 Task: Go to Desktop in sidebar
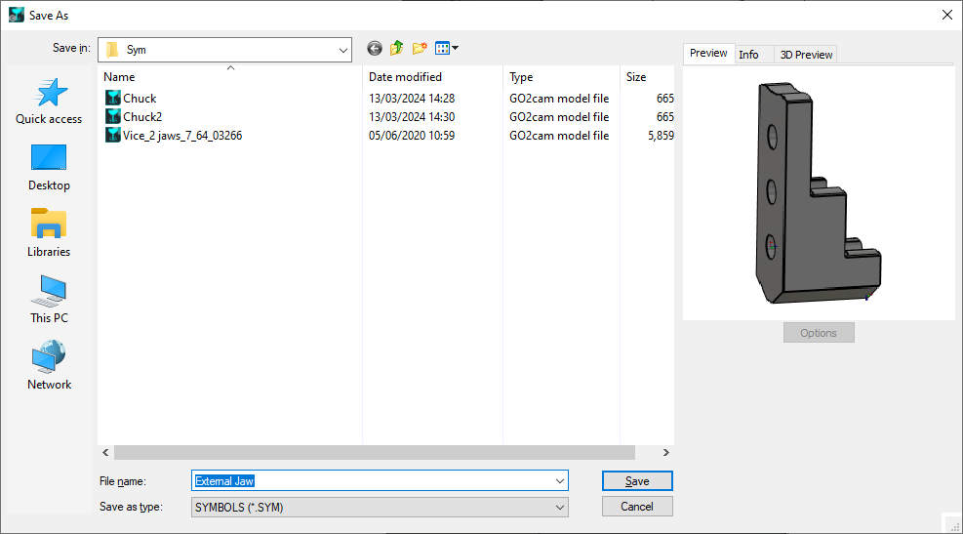click(x=49, y=168)
